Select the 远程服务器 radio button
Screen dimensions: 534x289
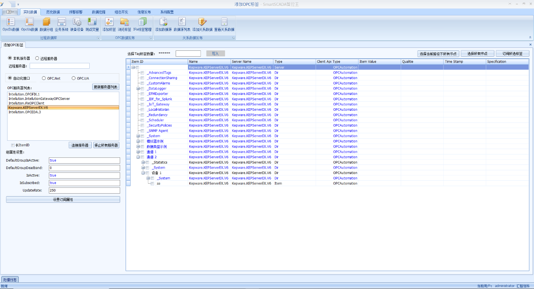pos(37,58)
